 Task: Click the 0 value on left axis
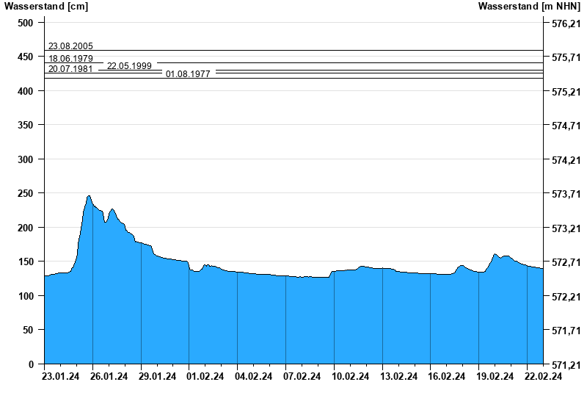pos(32,364)
